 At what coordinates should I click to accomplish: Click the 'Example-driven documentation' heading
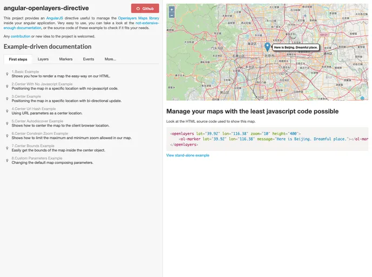tap(48, 47)
